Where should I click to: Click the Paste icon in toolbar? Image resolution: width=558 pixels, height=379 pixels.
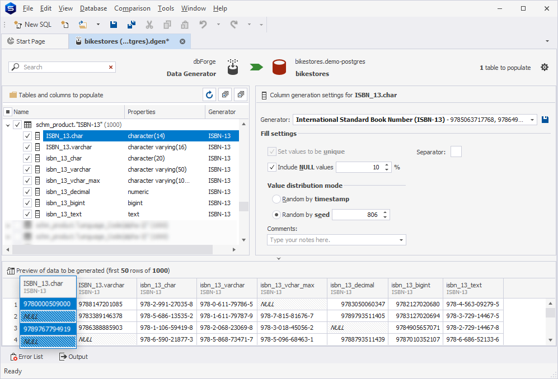185,25
